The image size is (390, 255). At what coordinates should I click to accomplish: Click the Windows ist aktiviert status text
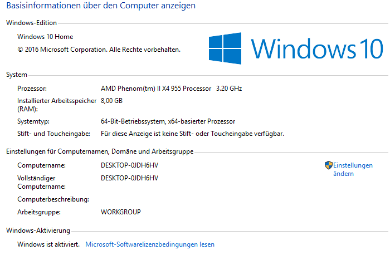tap(48, 244)
